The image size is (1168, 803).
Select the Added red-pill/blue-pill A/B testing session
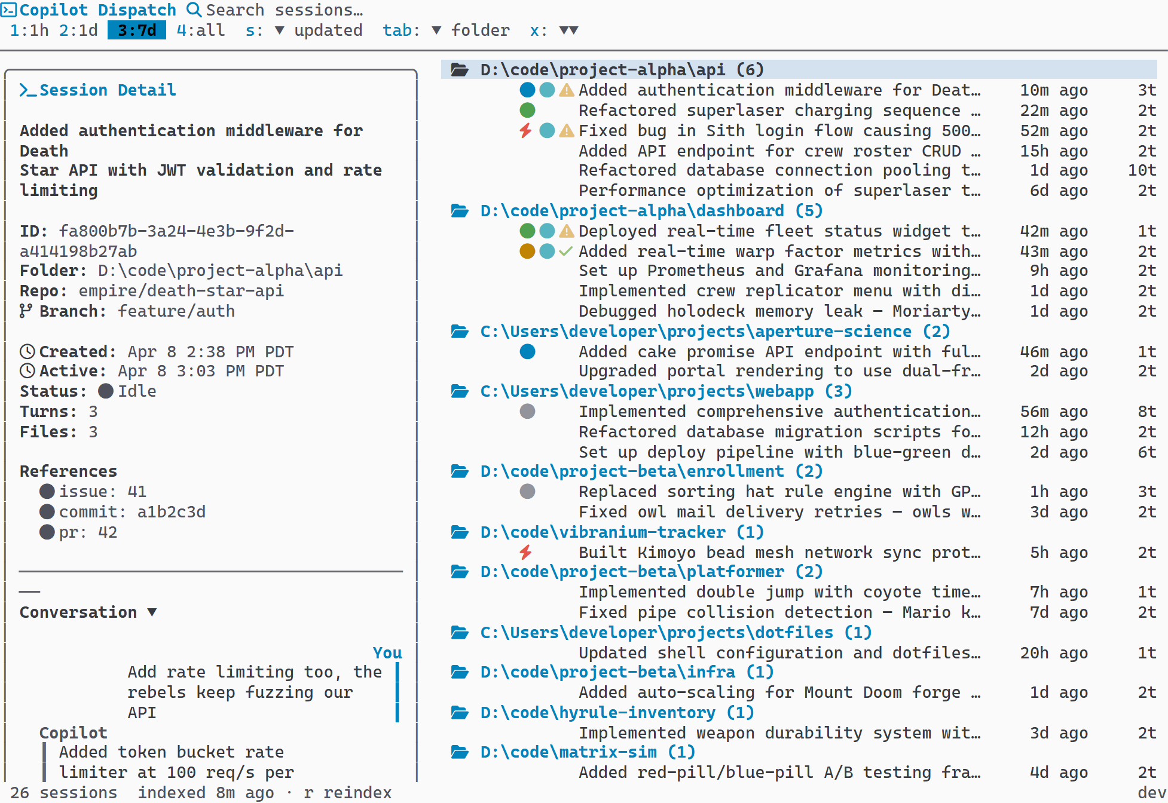click(799, 772)
